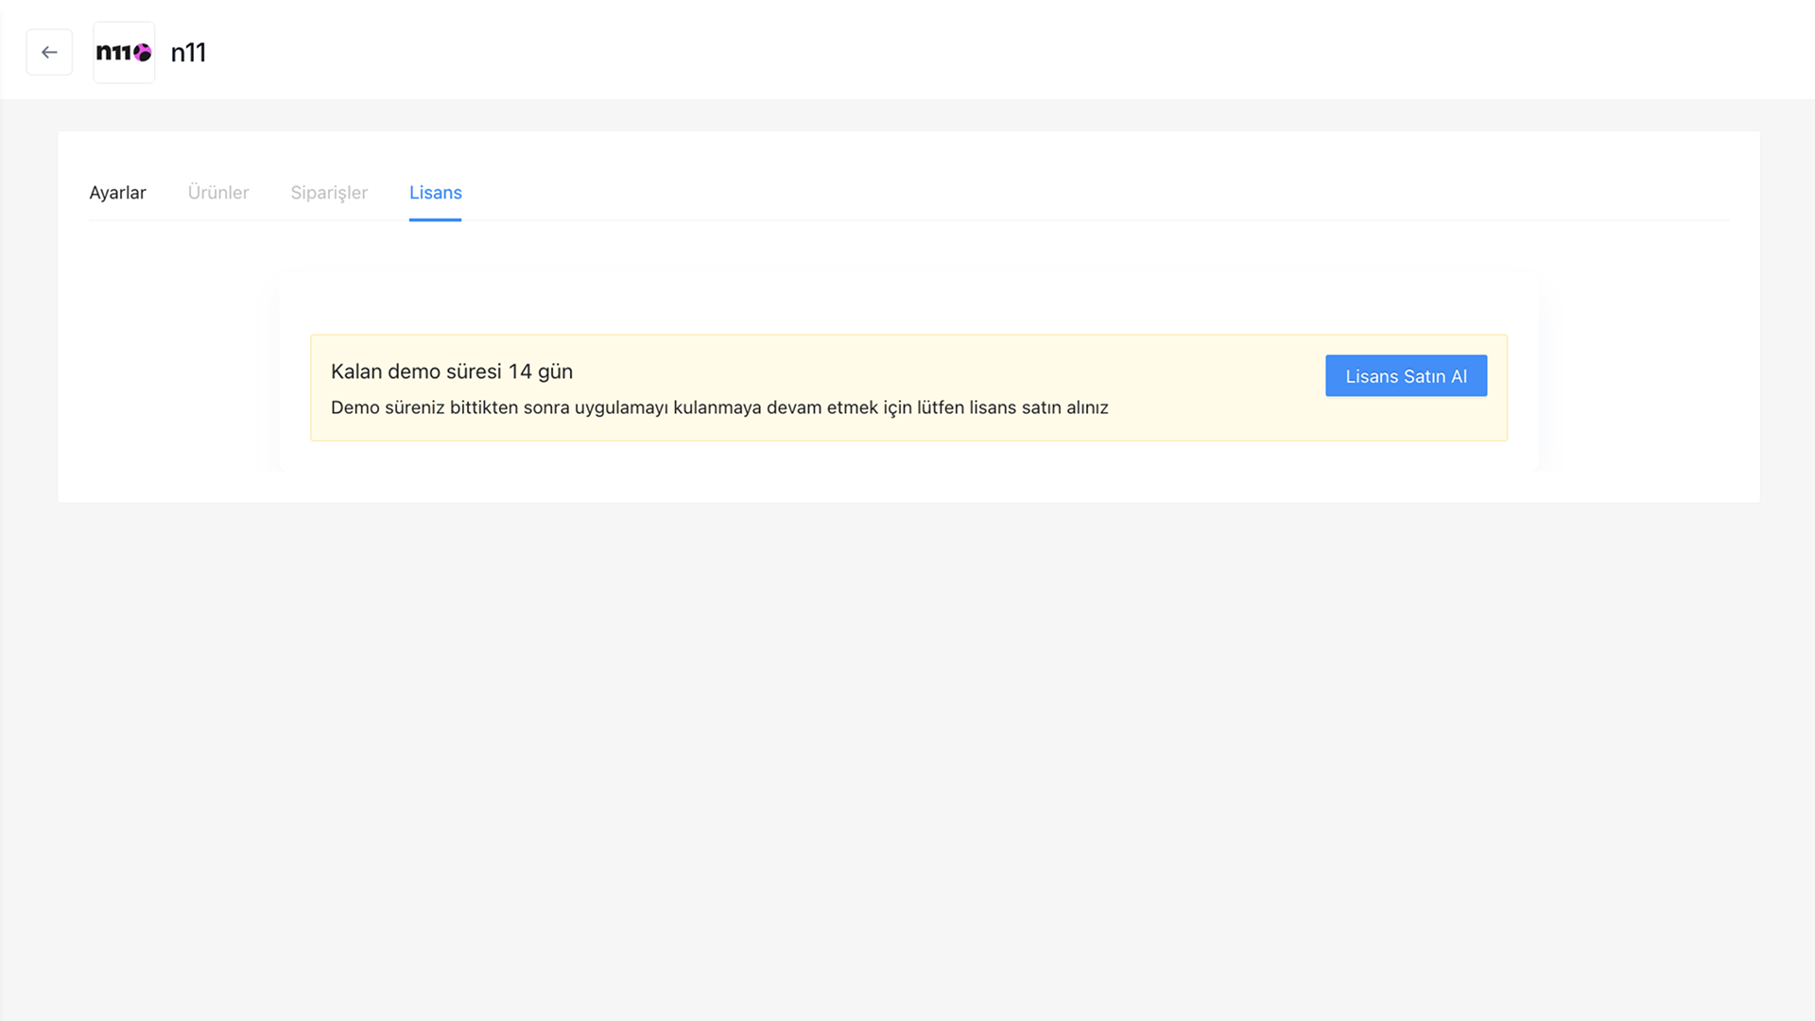The image size is (1815, 1021).
Task: Click the Lisans Satın Al button
Action: [x=1406, y=376]
